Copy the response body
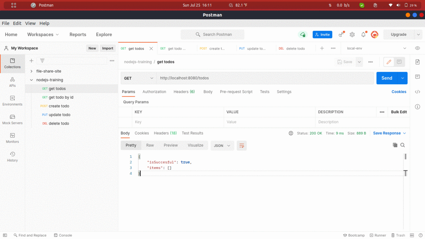Image resolution: width=425 pixels, height=239 pixels. (x=395, y=145)
